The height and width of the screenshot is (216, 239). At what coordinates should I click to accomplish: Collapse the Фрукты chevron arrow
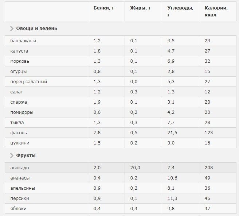click(x=12, y=155)
